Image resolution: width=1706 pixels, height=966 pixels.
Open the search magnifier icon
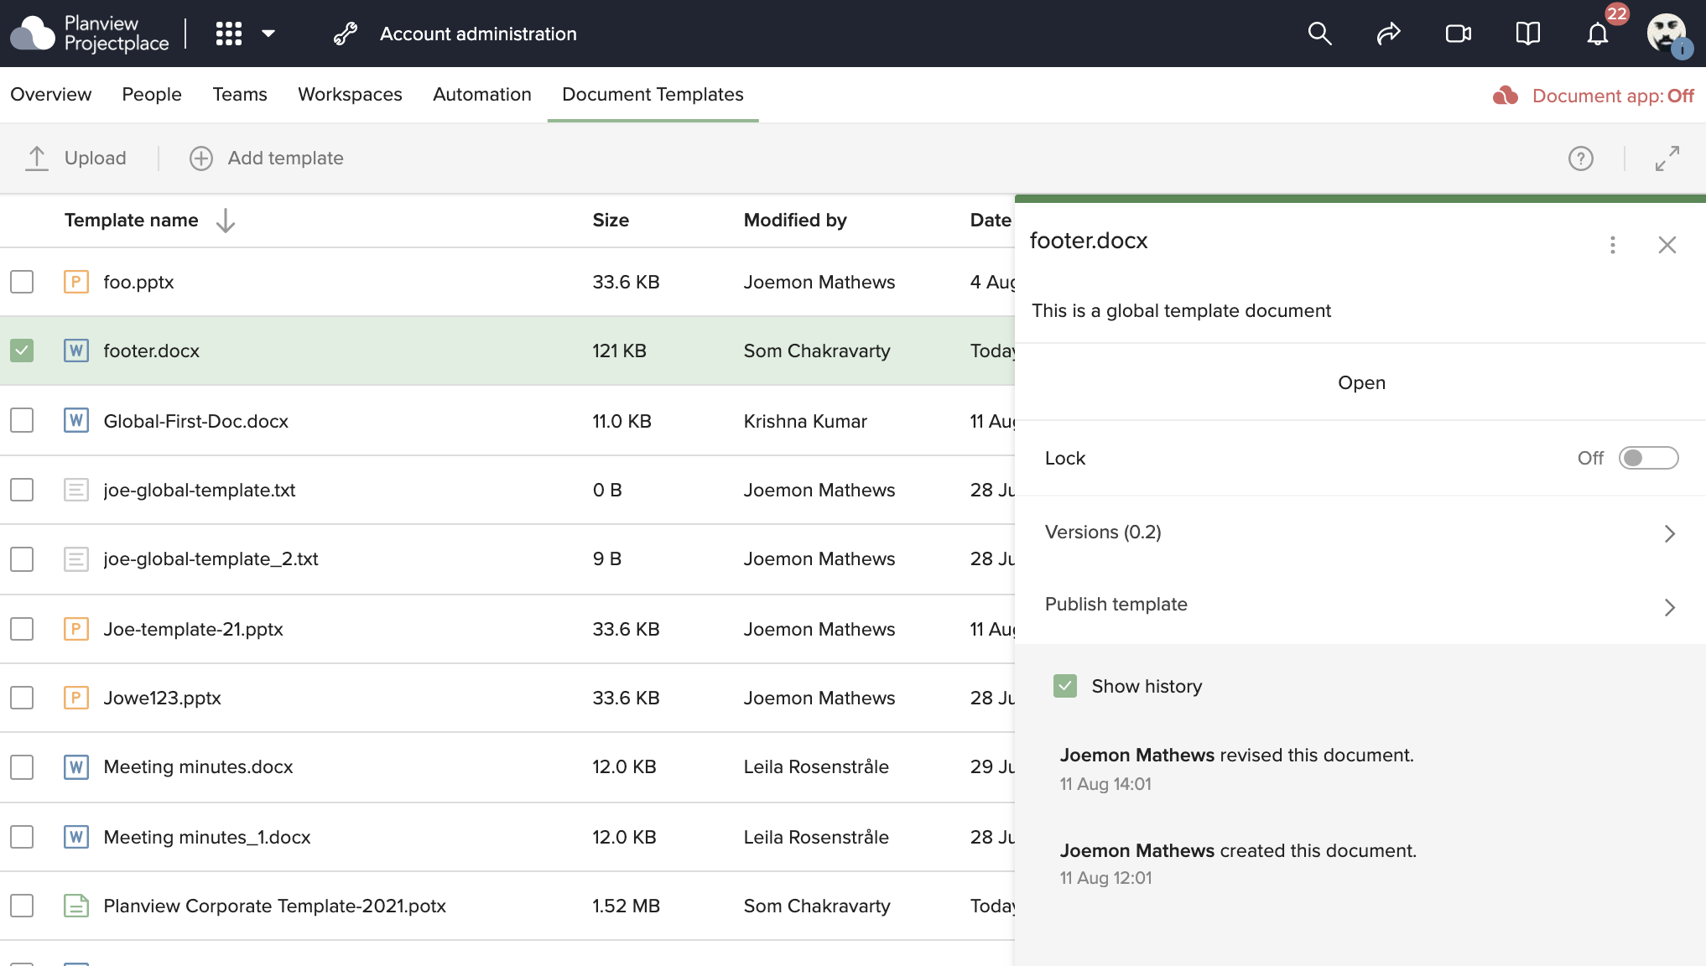pos(1319,34)
